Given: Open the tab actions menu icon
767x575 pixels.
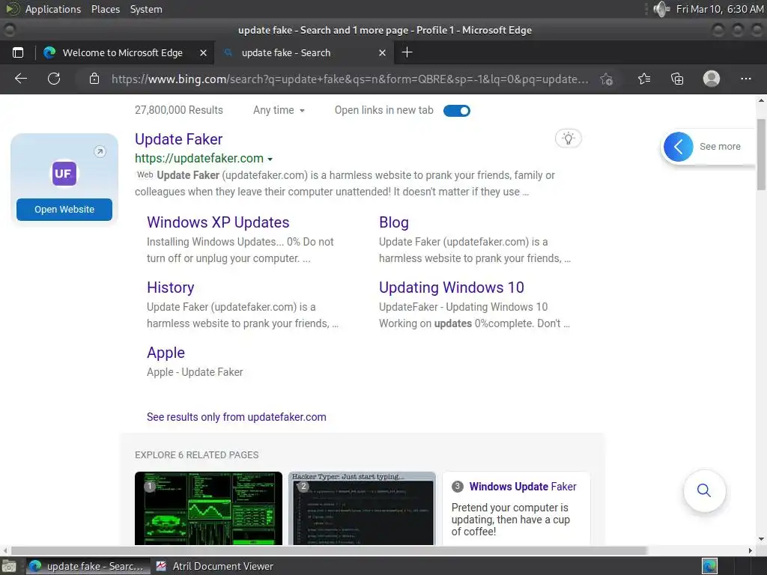Looking at the screenshot, I should 18,52.
